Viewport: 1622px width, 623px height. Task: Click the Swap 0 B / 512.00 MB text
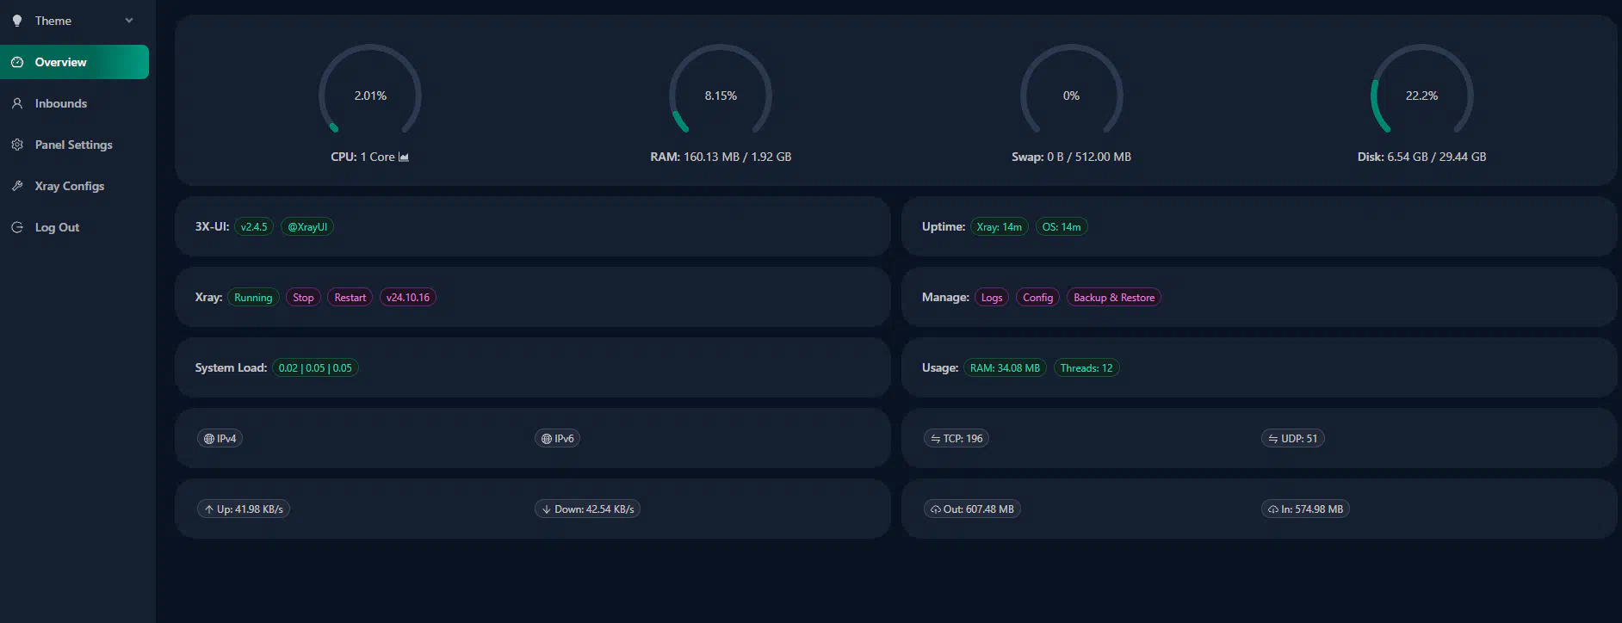1071,157
